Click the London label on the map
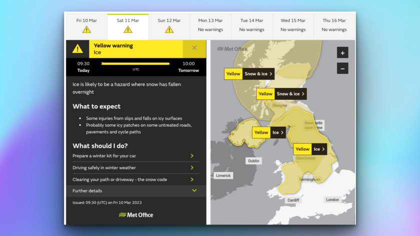420x236 pixels. click(332, 200)
